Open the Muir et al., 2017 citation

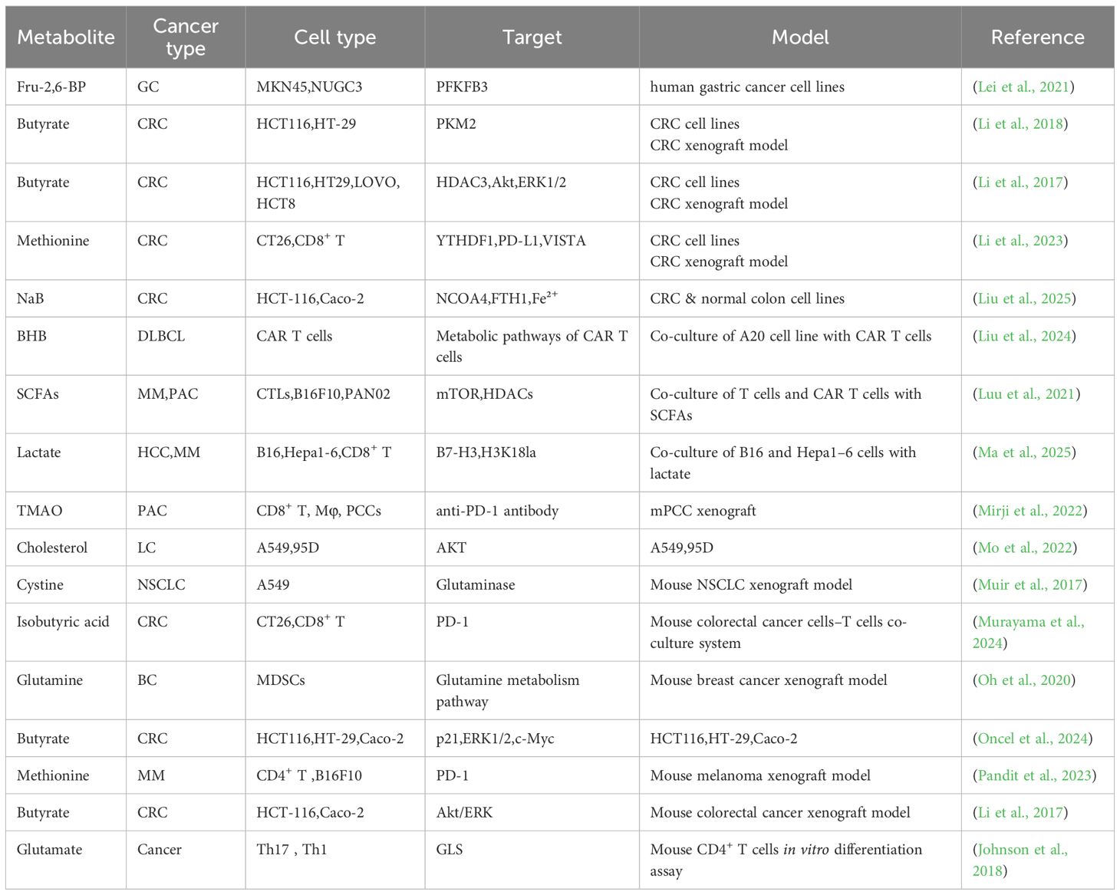(1029, 584)
